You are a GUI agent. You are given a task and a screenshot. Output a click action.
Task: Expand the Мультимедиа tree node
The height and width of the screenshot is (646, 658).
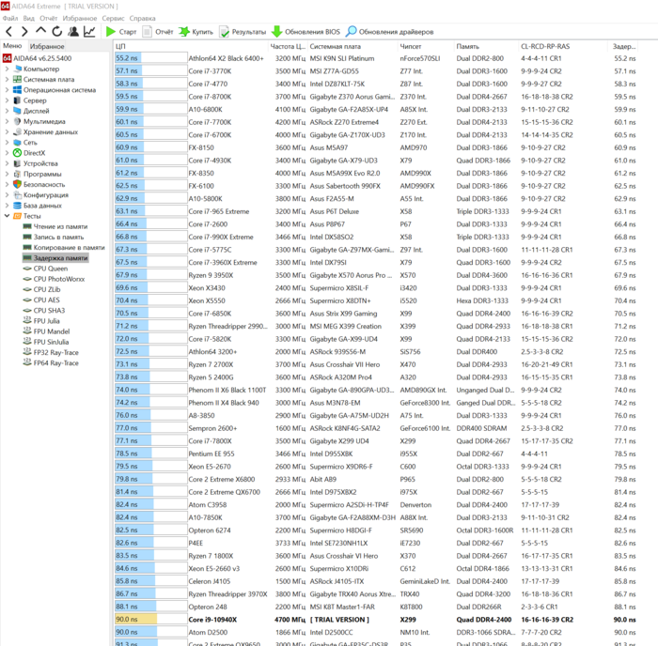pos(7,121)
